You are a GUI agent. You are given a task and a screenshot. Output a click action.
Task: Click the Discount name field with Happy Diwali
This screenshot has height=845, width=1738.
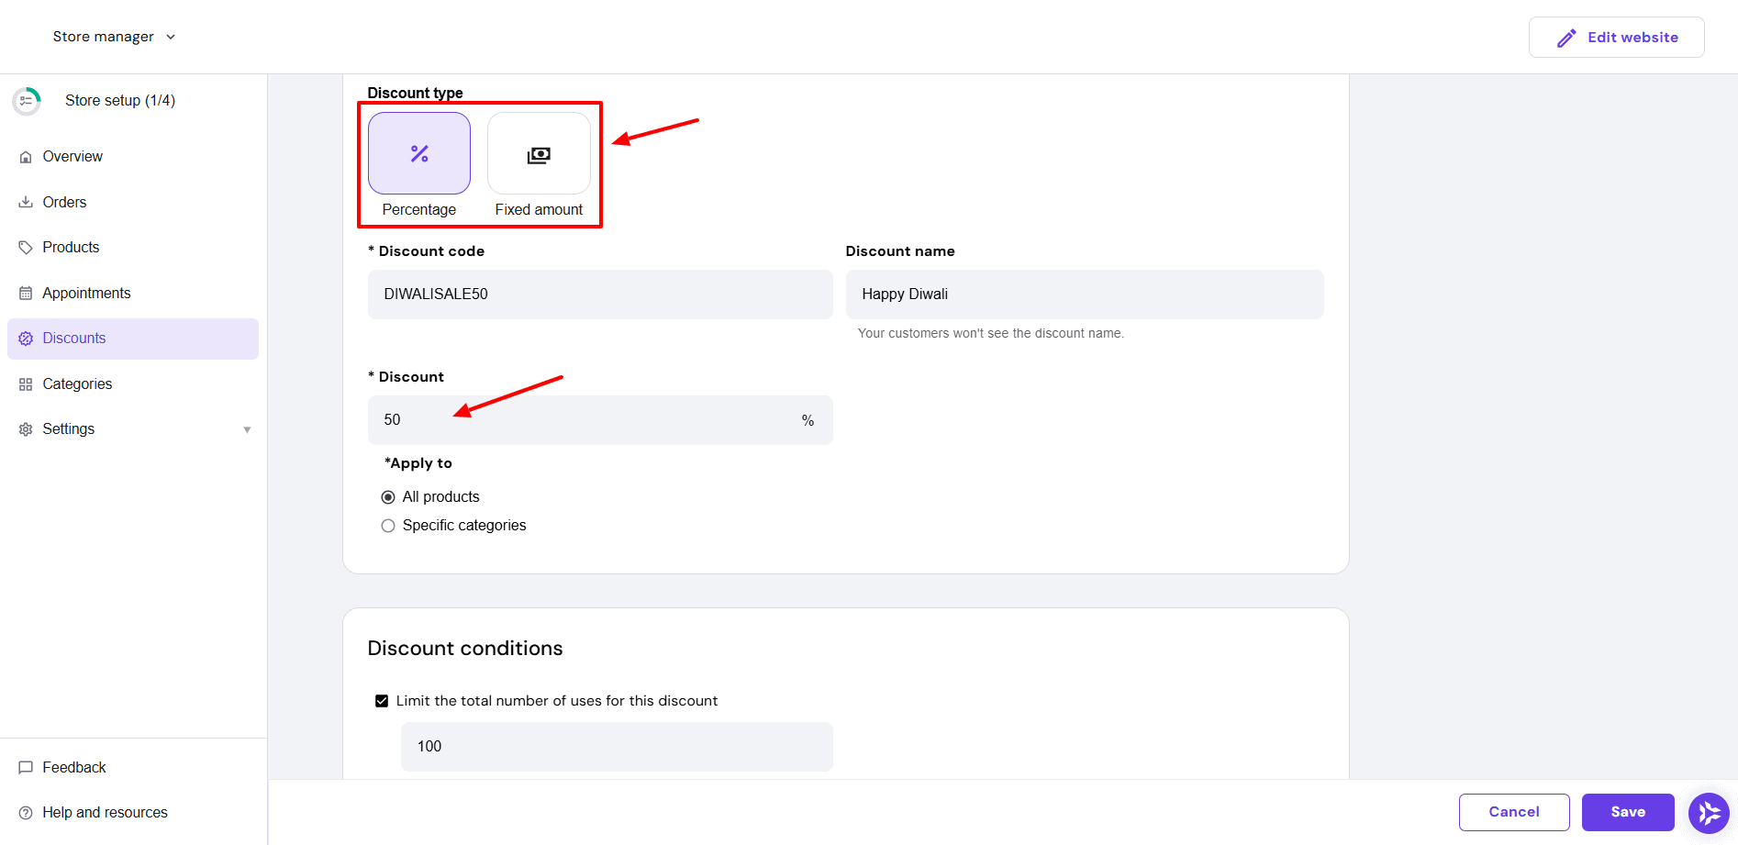tap(1084, 295)
